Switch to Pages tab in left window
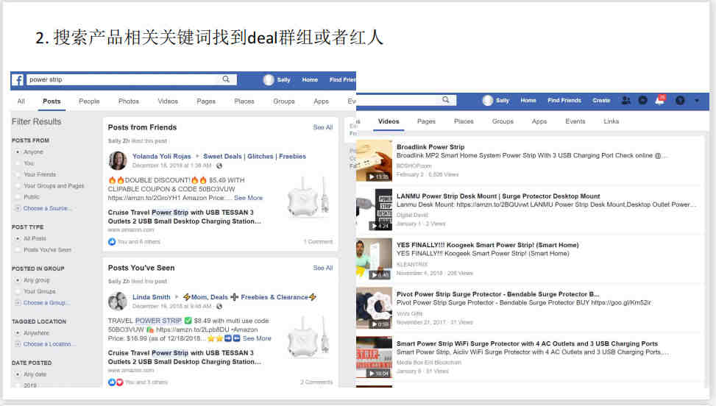 click(206, 101)
